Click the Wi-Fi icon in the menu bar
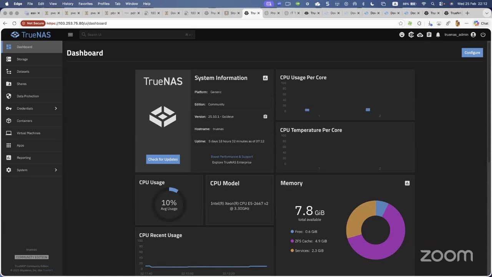Viewport: 492px width, 277px height. tap(424, 4)
